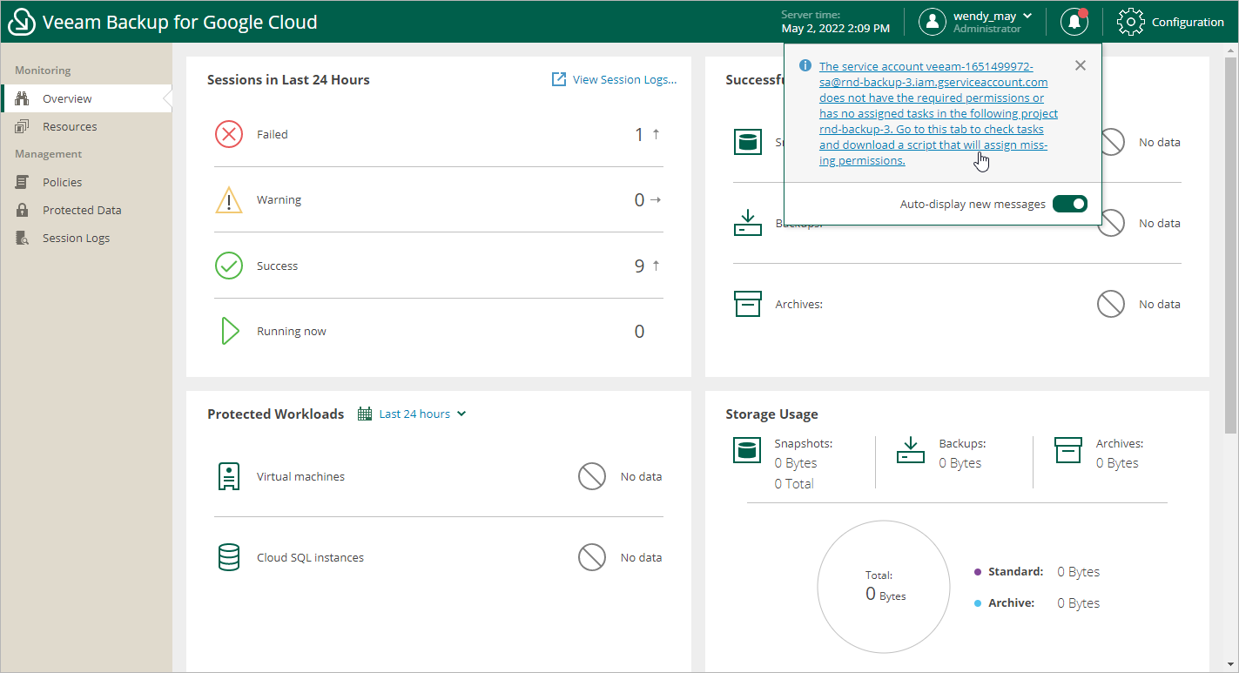The height and width of the screenshot is (673, 1239).
Task: Click the Failed sessions up-arrow trend indicator
Action: point(656,134)
